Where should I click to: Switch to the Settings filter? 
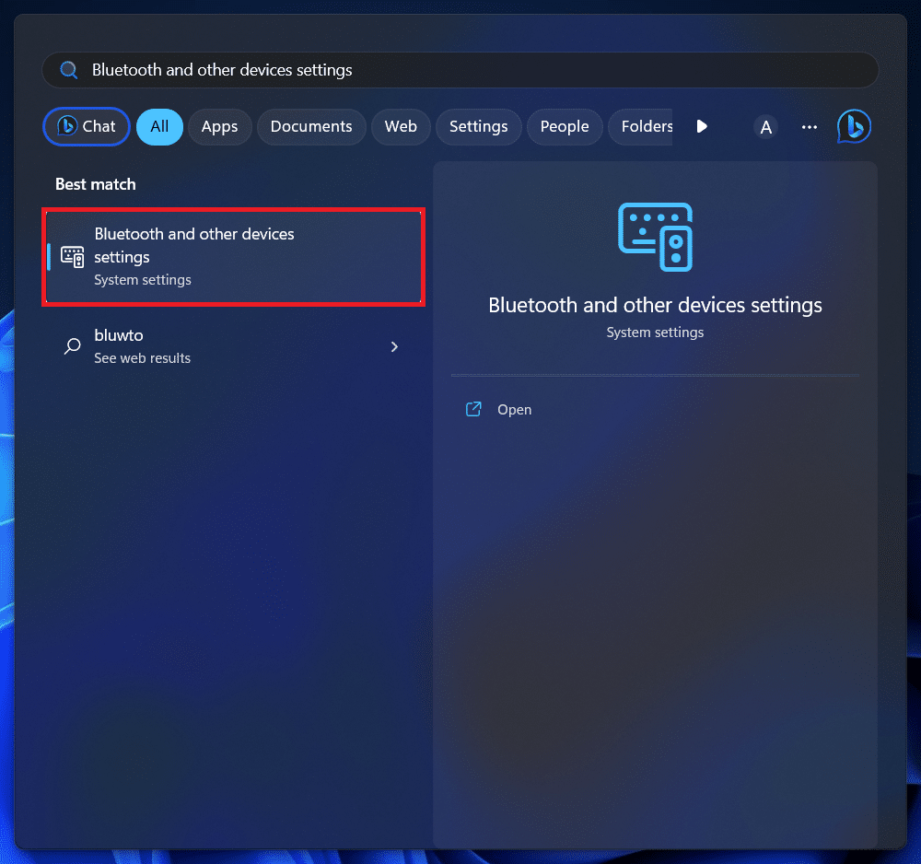pos(478,127)
